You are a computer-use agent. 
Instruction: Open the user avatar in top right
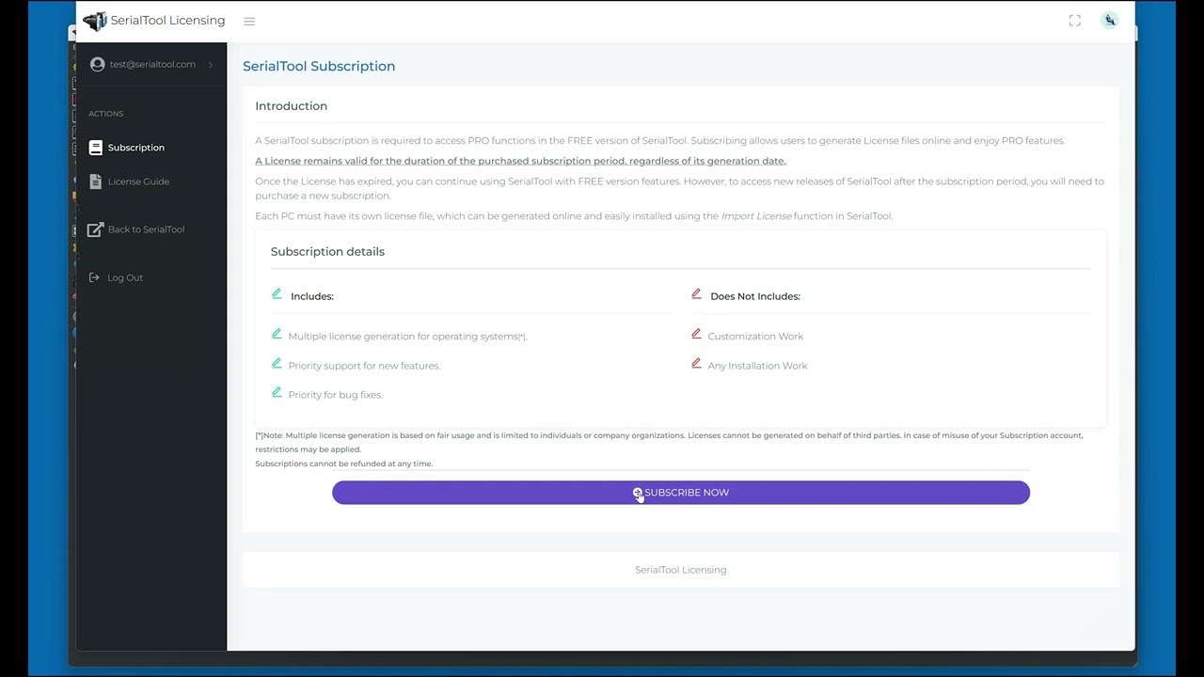point(1110,20)
